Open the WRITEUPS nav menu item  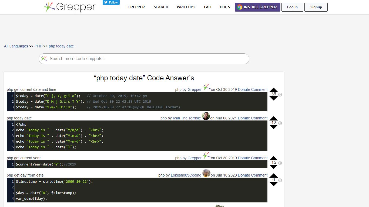tap(186, 7)
